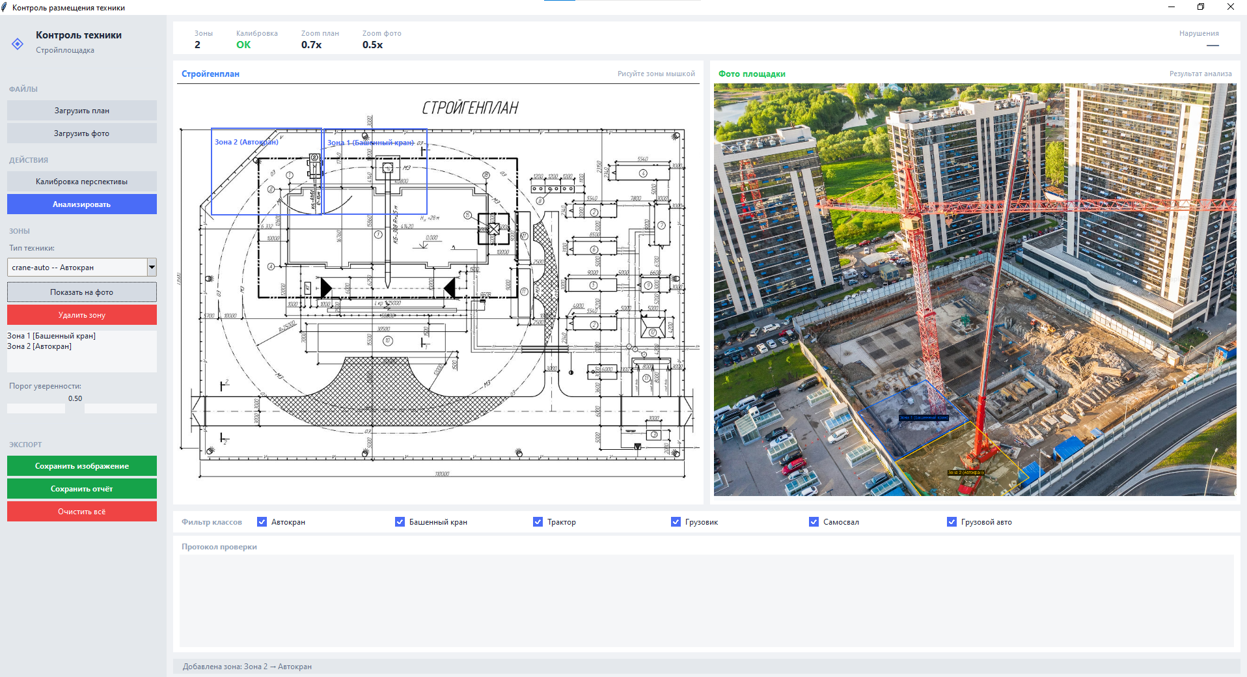Uncheck the Башенный кран filter
This screenshot has height=677, width=1247.
coord(400,522)
